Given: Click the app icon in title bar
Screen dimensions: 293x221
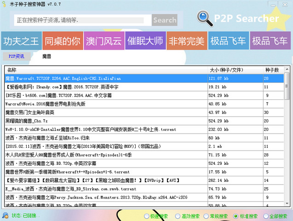Looking at the screenshot, I should click(4, 4).
